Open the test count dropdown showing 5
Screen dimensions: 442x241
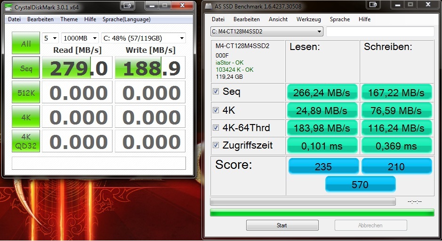point(50,38)
